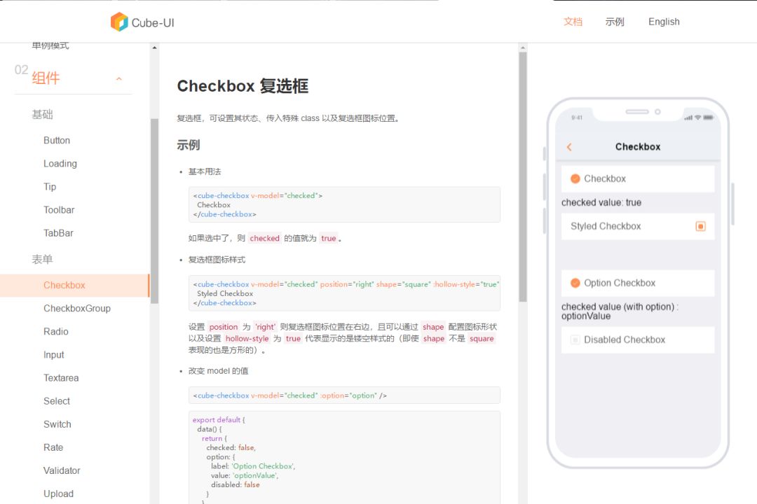Screen dimensions: 757x504
Task: Open the Input component page
Action: (53, 354)
